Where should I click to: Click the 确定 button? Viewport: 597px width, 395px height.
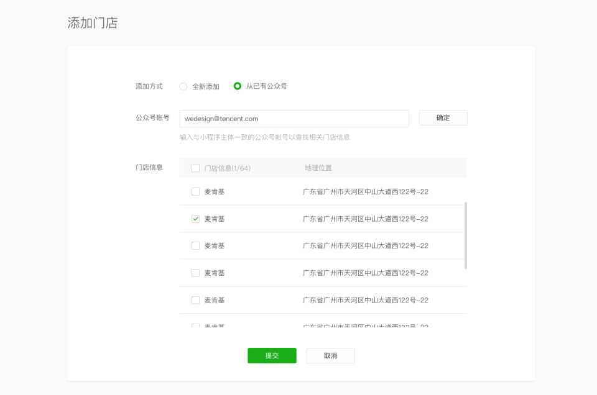click(x=443, y=118)
